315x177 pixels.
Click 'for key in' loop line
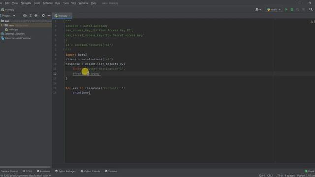tap(95, 88)
